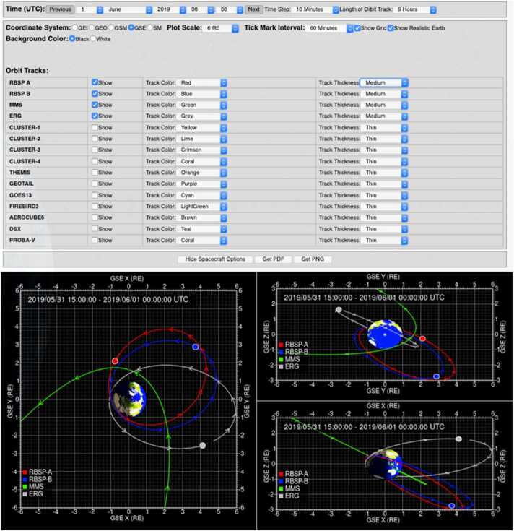This screenshot has height=531, width=514.
Task: Enable Show for DSX track
Action: (x=95, y=229)
